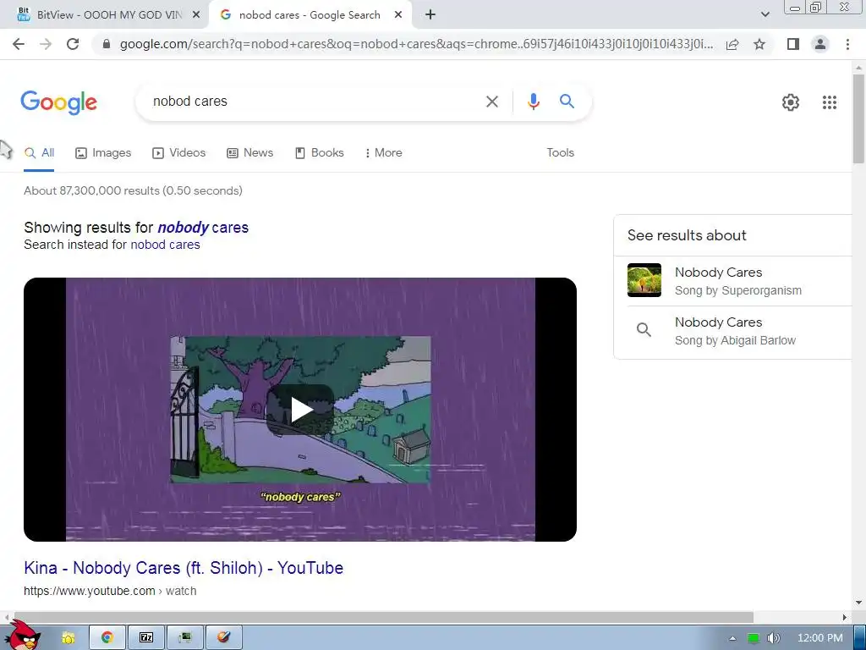This screenshot has width=866, height=650.
Task: Click the Abigail Barlow search magnifier icon
Action: click(644, 330)
